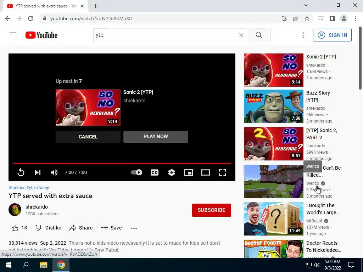
Task: Open a new browser tab
Action: pos(96,6)
